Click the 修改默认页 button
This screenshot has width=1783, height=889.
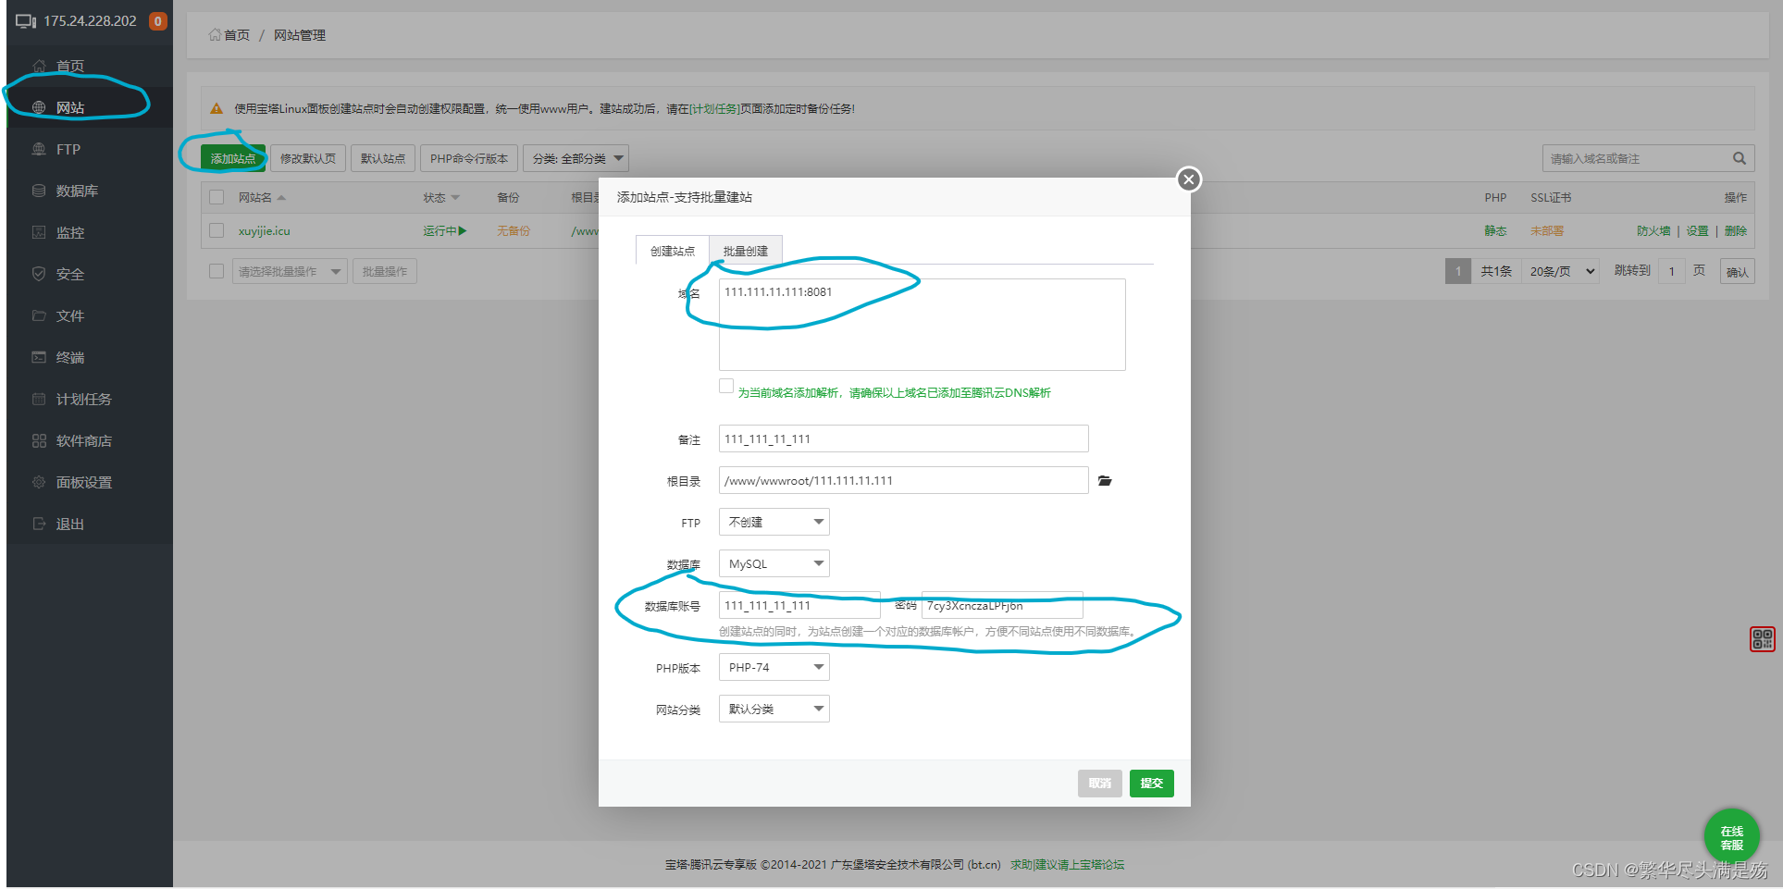pos(308,158)
